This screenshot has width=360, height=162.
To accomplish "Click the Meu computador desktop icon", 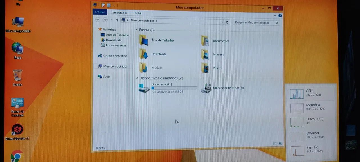I will [x=18, y=24].
